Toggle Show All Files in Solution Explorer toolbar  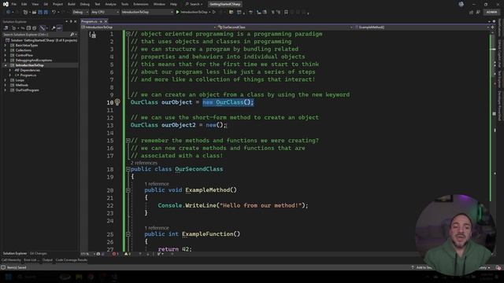click(35, 28)
